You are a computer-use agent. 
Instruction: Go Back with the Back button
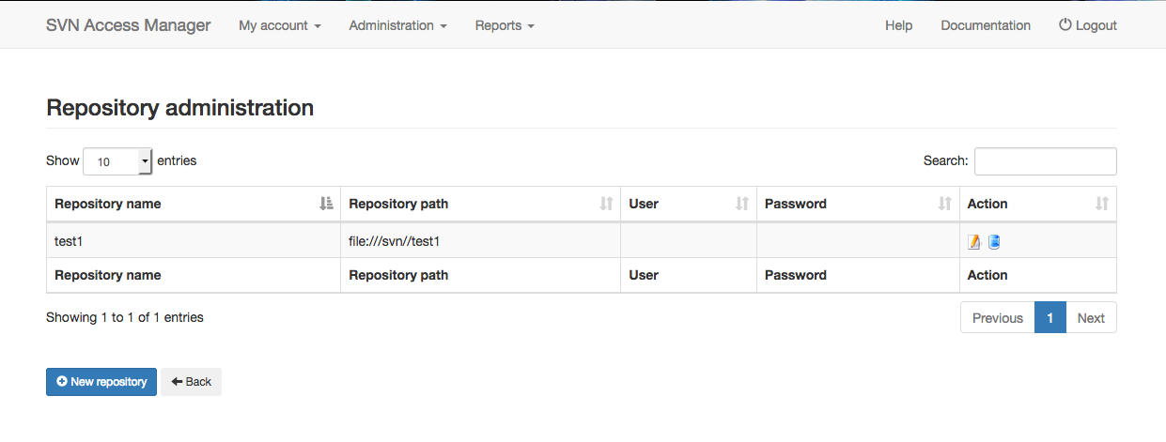click(x=191, y=382)
